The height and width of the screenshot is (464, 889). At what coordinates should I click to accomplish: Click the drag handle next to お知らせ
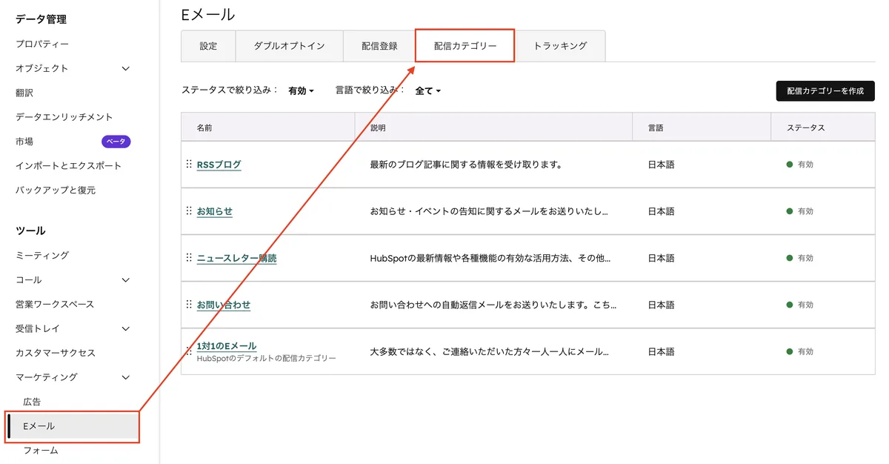click(190, 211)
